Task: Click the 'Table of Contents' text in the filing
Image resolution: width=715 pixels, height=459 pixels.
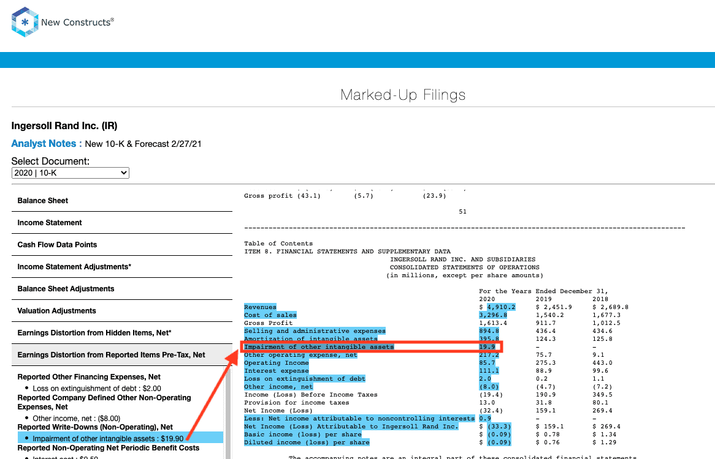Action: tap(278, 244)
